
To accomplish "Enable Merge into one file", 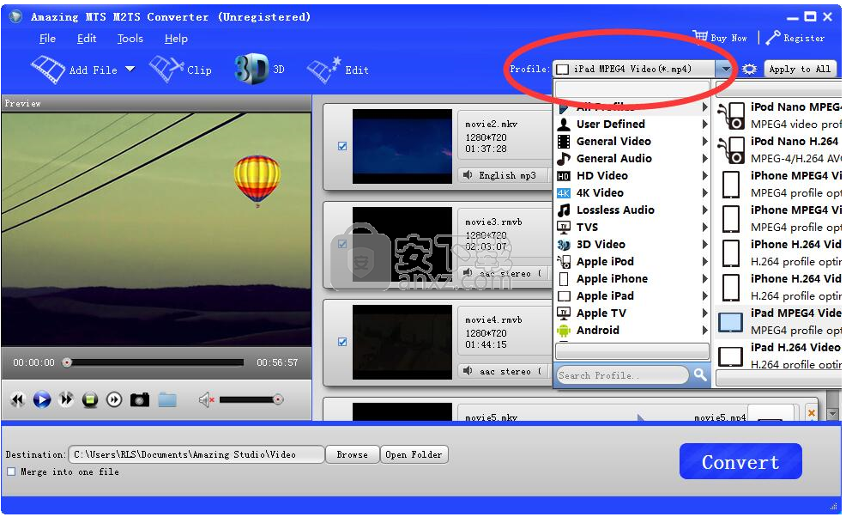I will (10, 472).
